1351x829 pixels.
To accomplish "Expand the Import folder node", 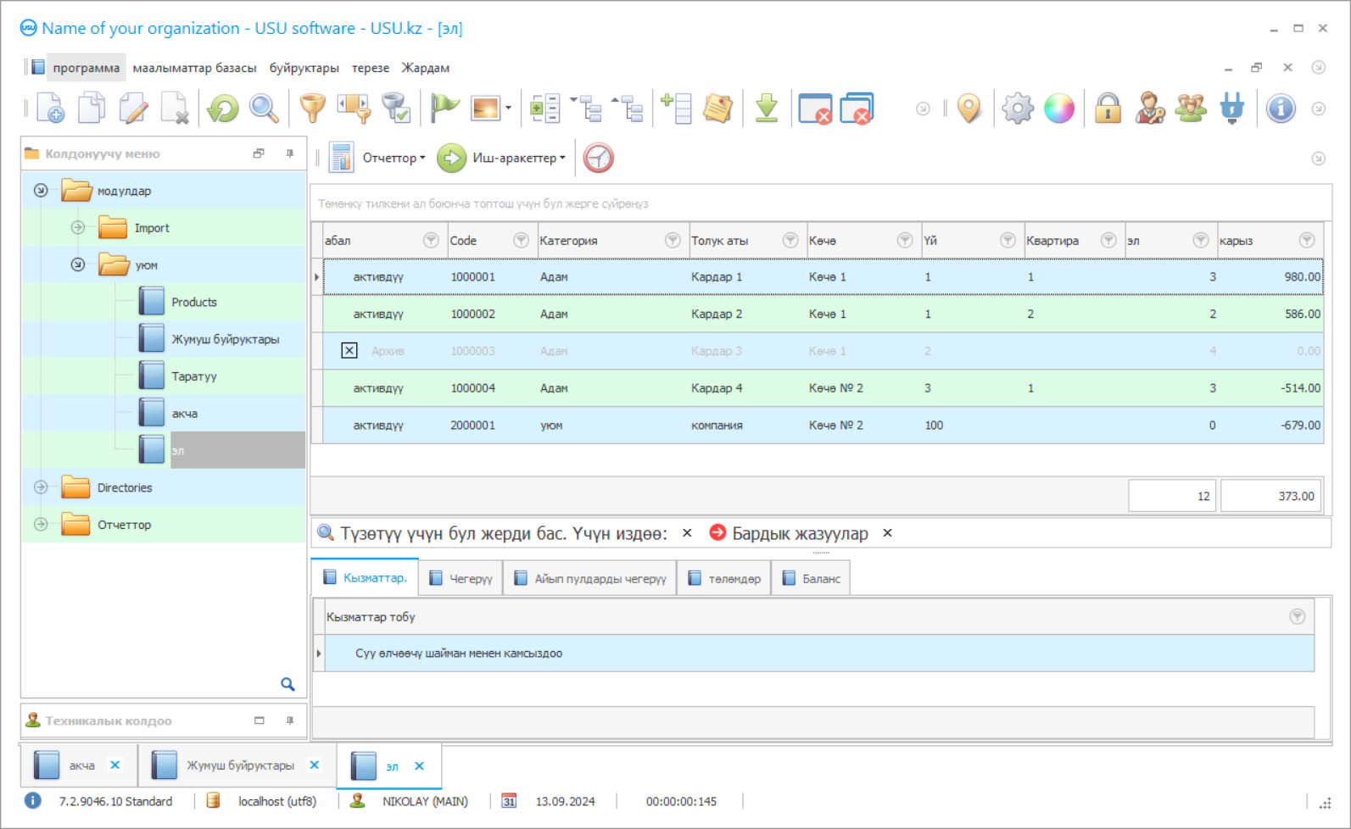I will click(78, 227).
